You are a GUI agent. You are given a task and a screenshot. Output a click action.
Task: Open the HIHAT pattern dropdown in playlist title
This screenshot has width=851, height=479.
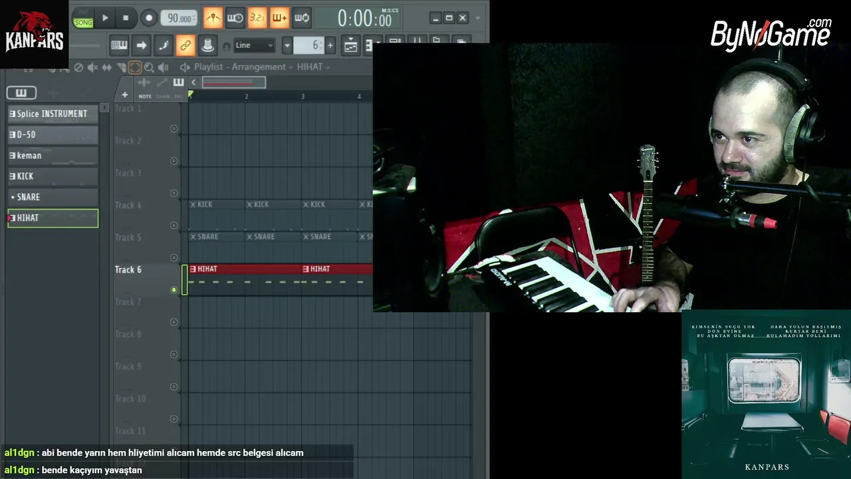coord(314,67)
